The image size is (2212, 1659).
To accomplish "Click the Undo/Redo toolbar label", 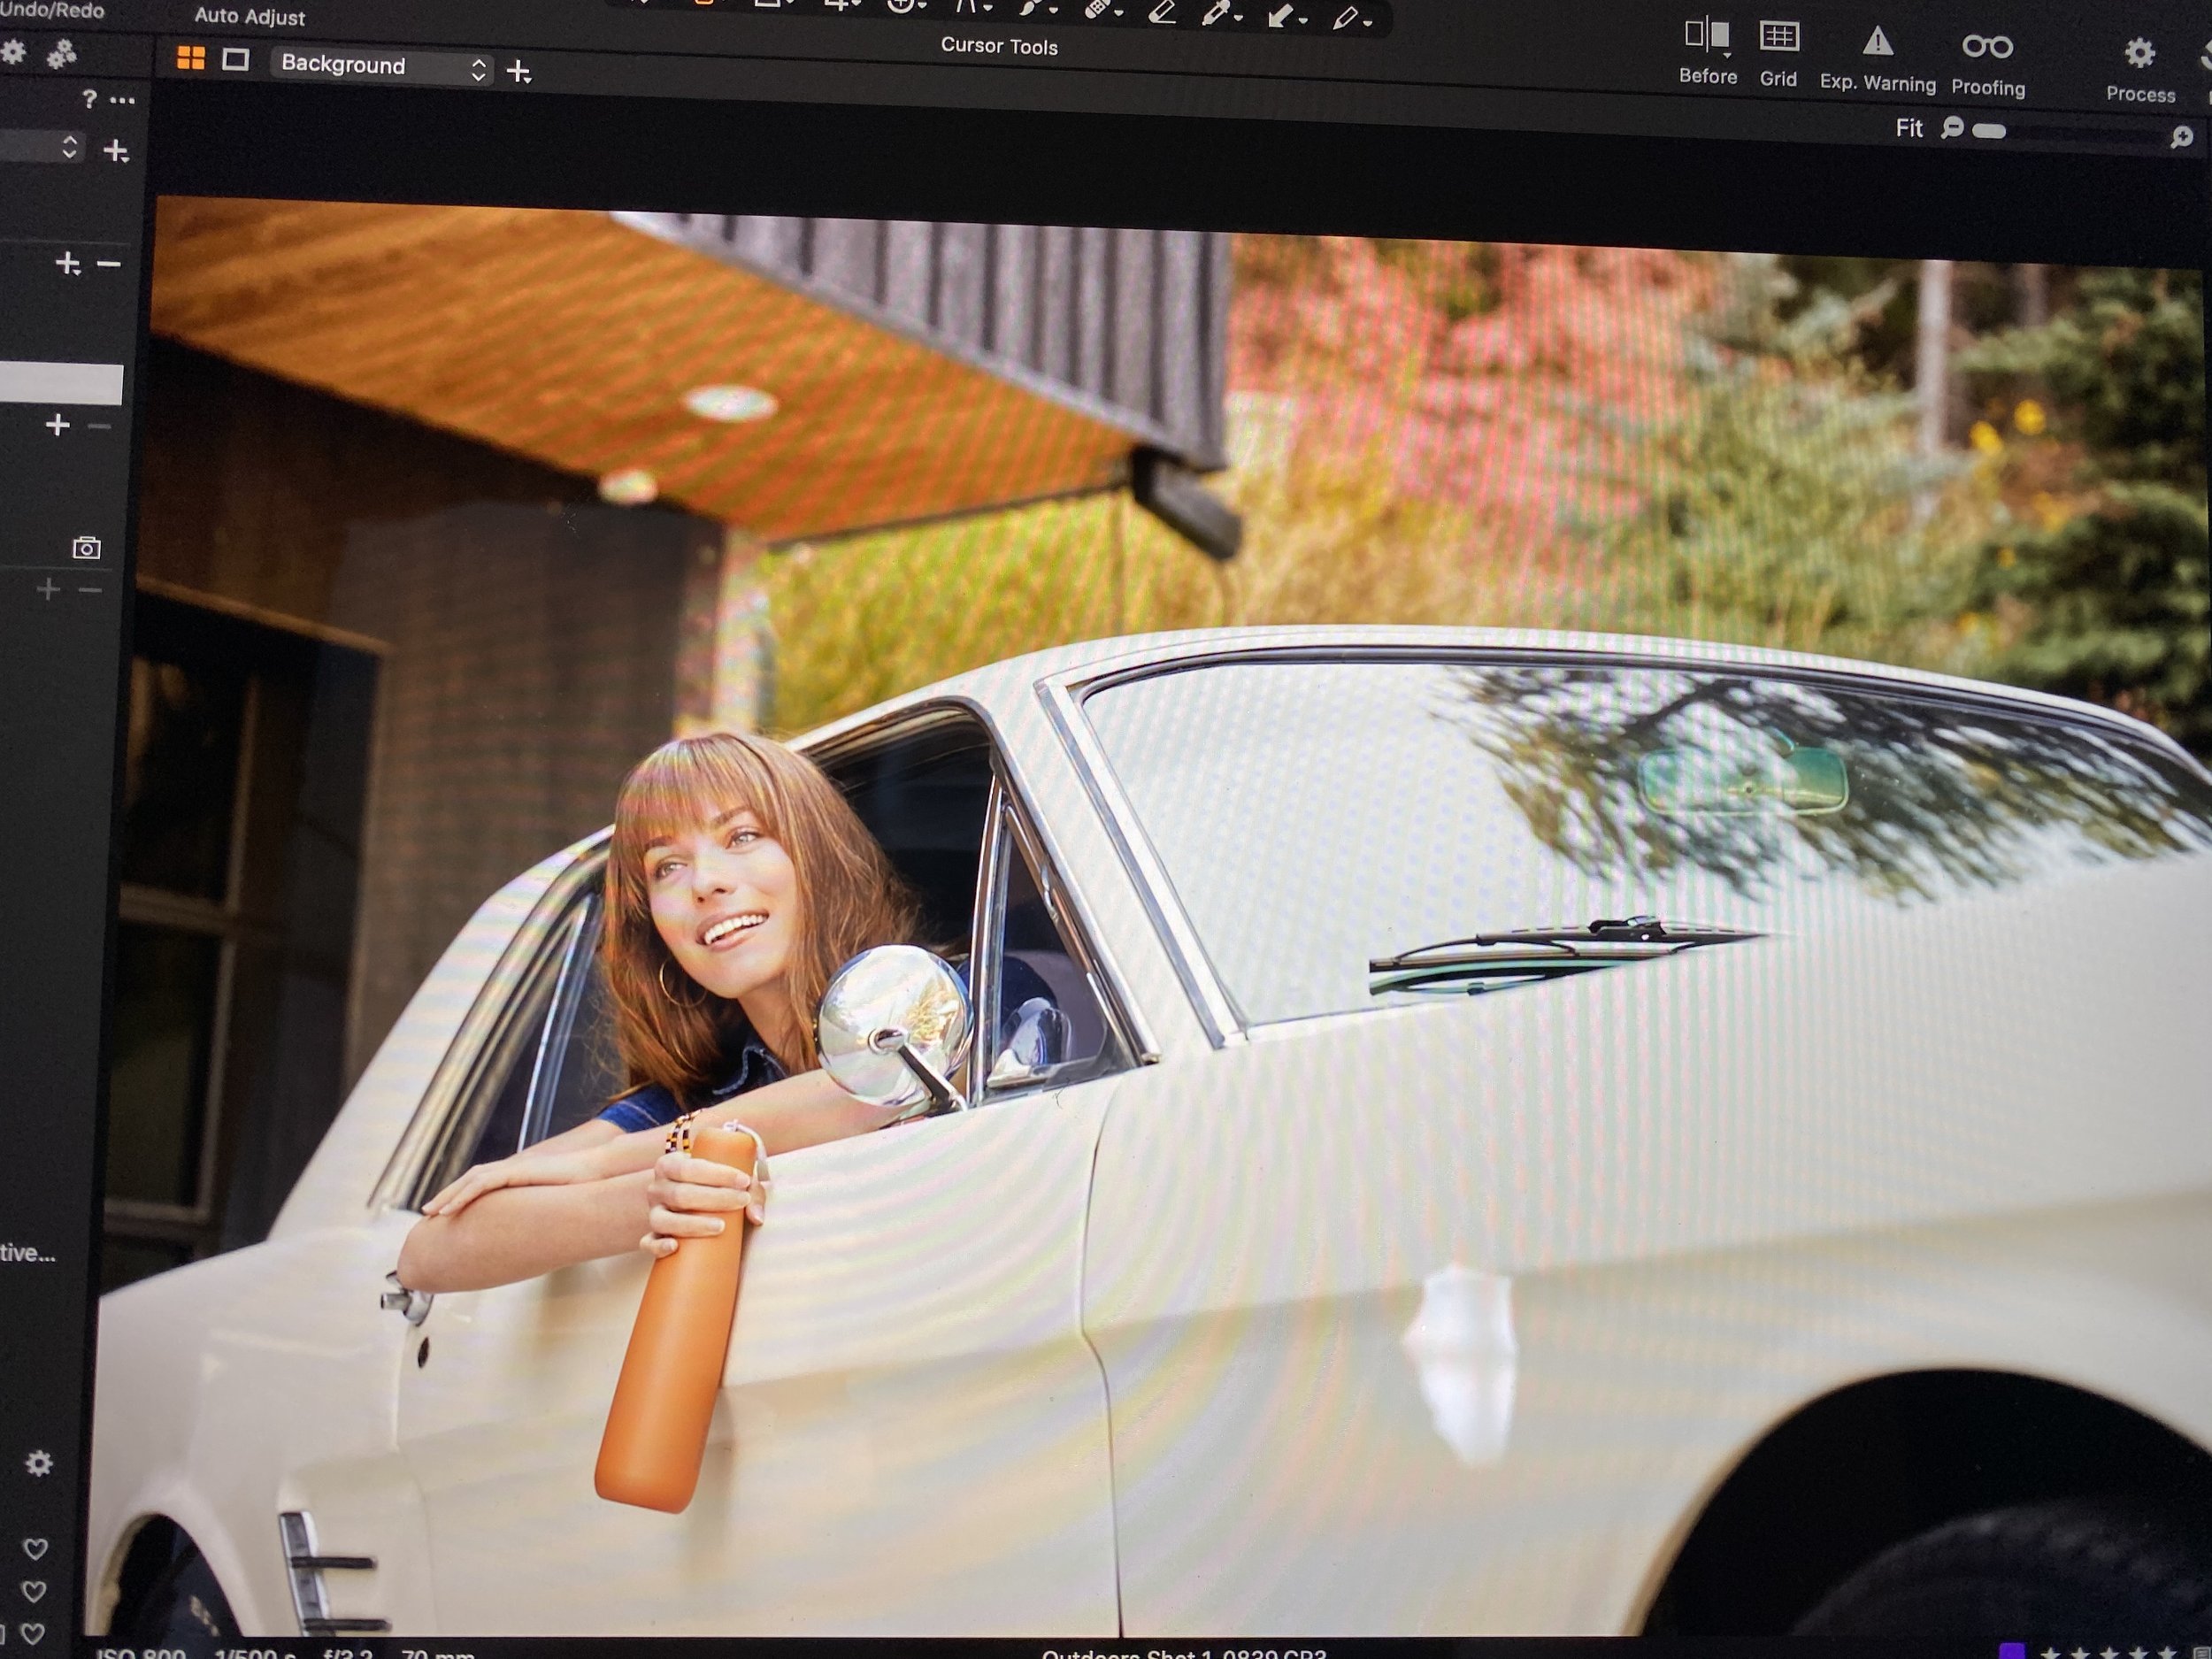I will tap(52, 10).
